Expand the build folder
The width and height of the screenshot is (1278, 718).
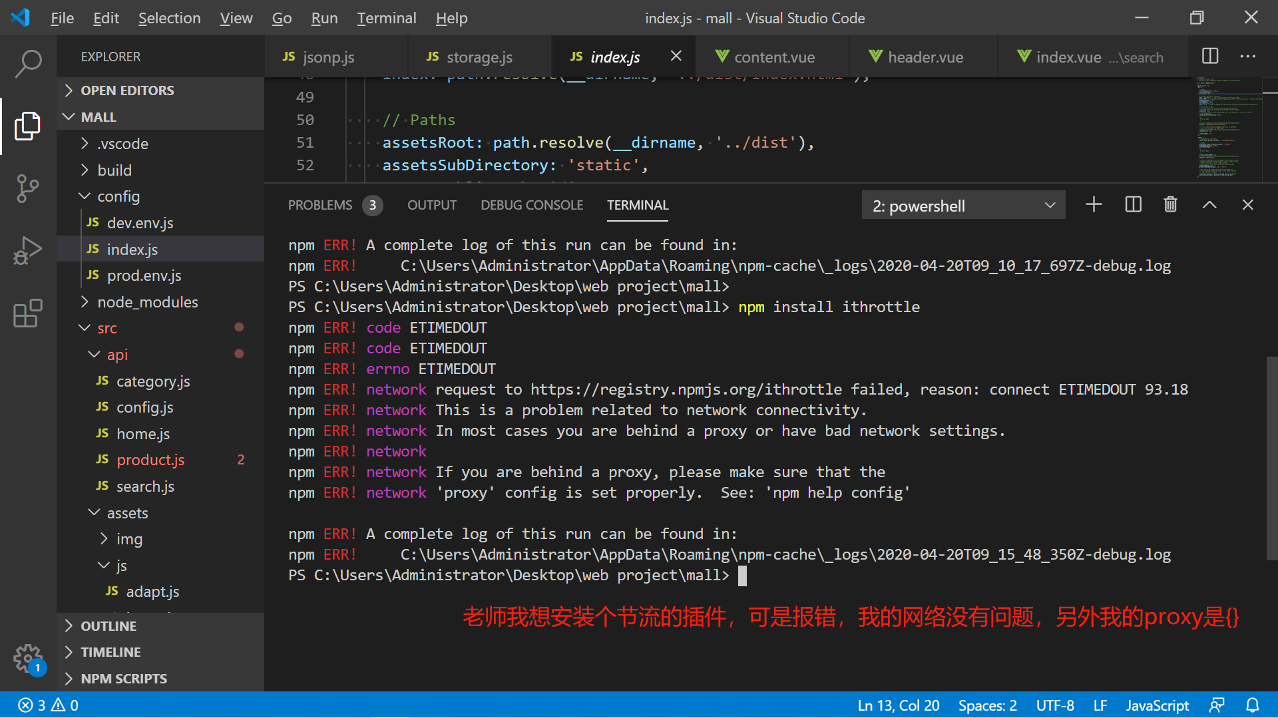(x=160, y=170)
